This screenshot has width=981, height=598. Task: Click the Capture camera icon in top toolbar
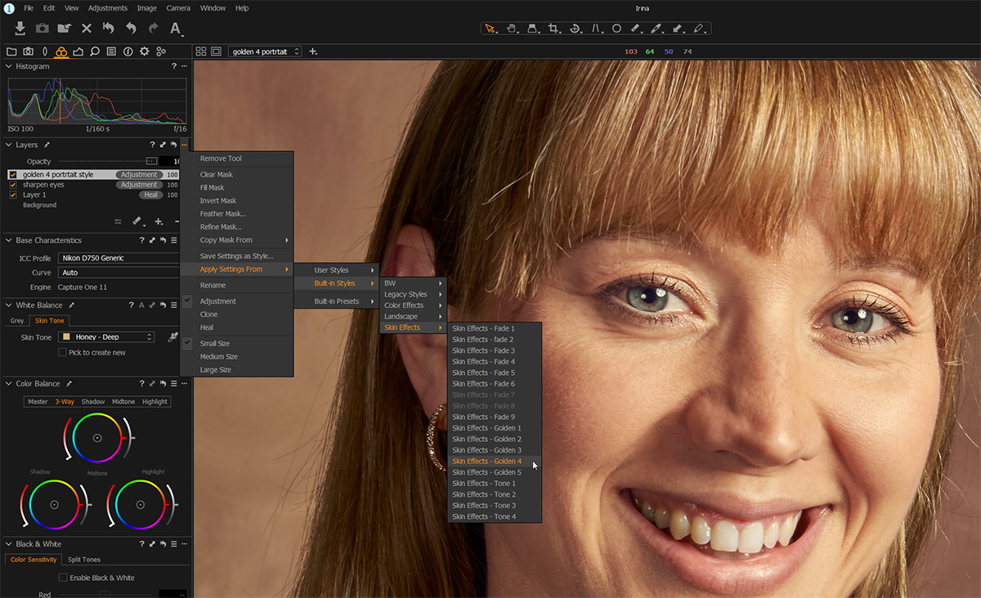point(43,29)
